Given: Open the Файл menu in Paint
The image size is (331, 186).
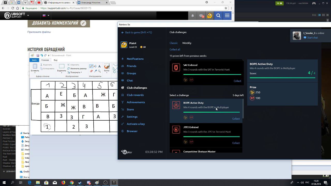Looking at the screenshot, I should click(x=34, y=60).
